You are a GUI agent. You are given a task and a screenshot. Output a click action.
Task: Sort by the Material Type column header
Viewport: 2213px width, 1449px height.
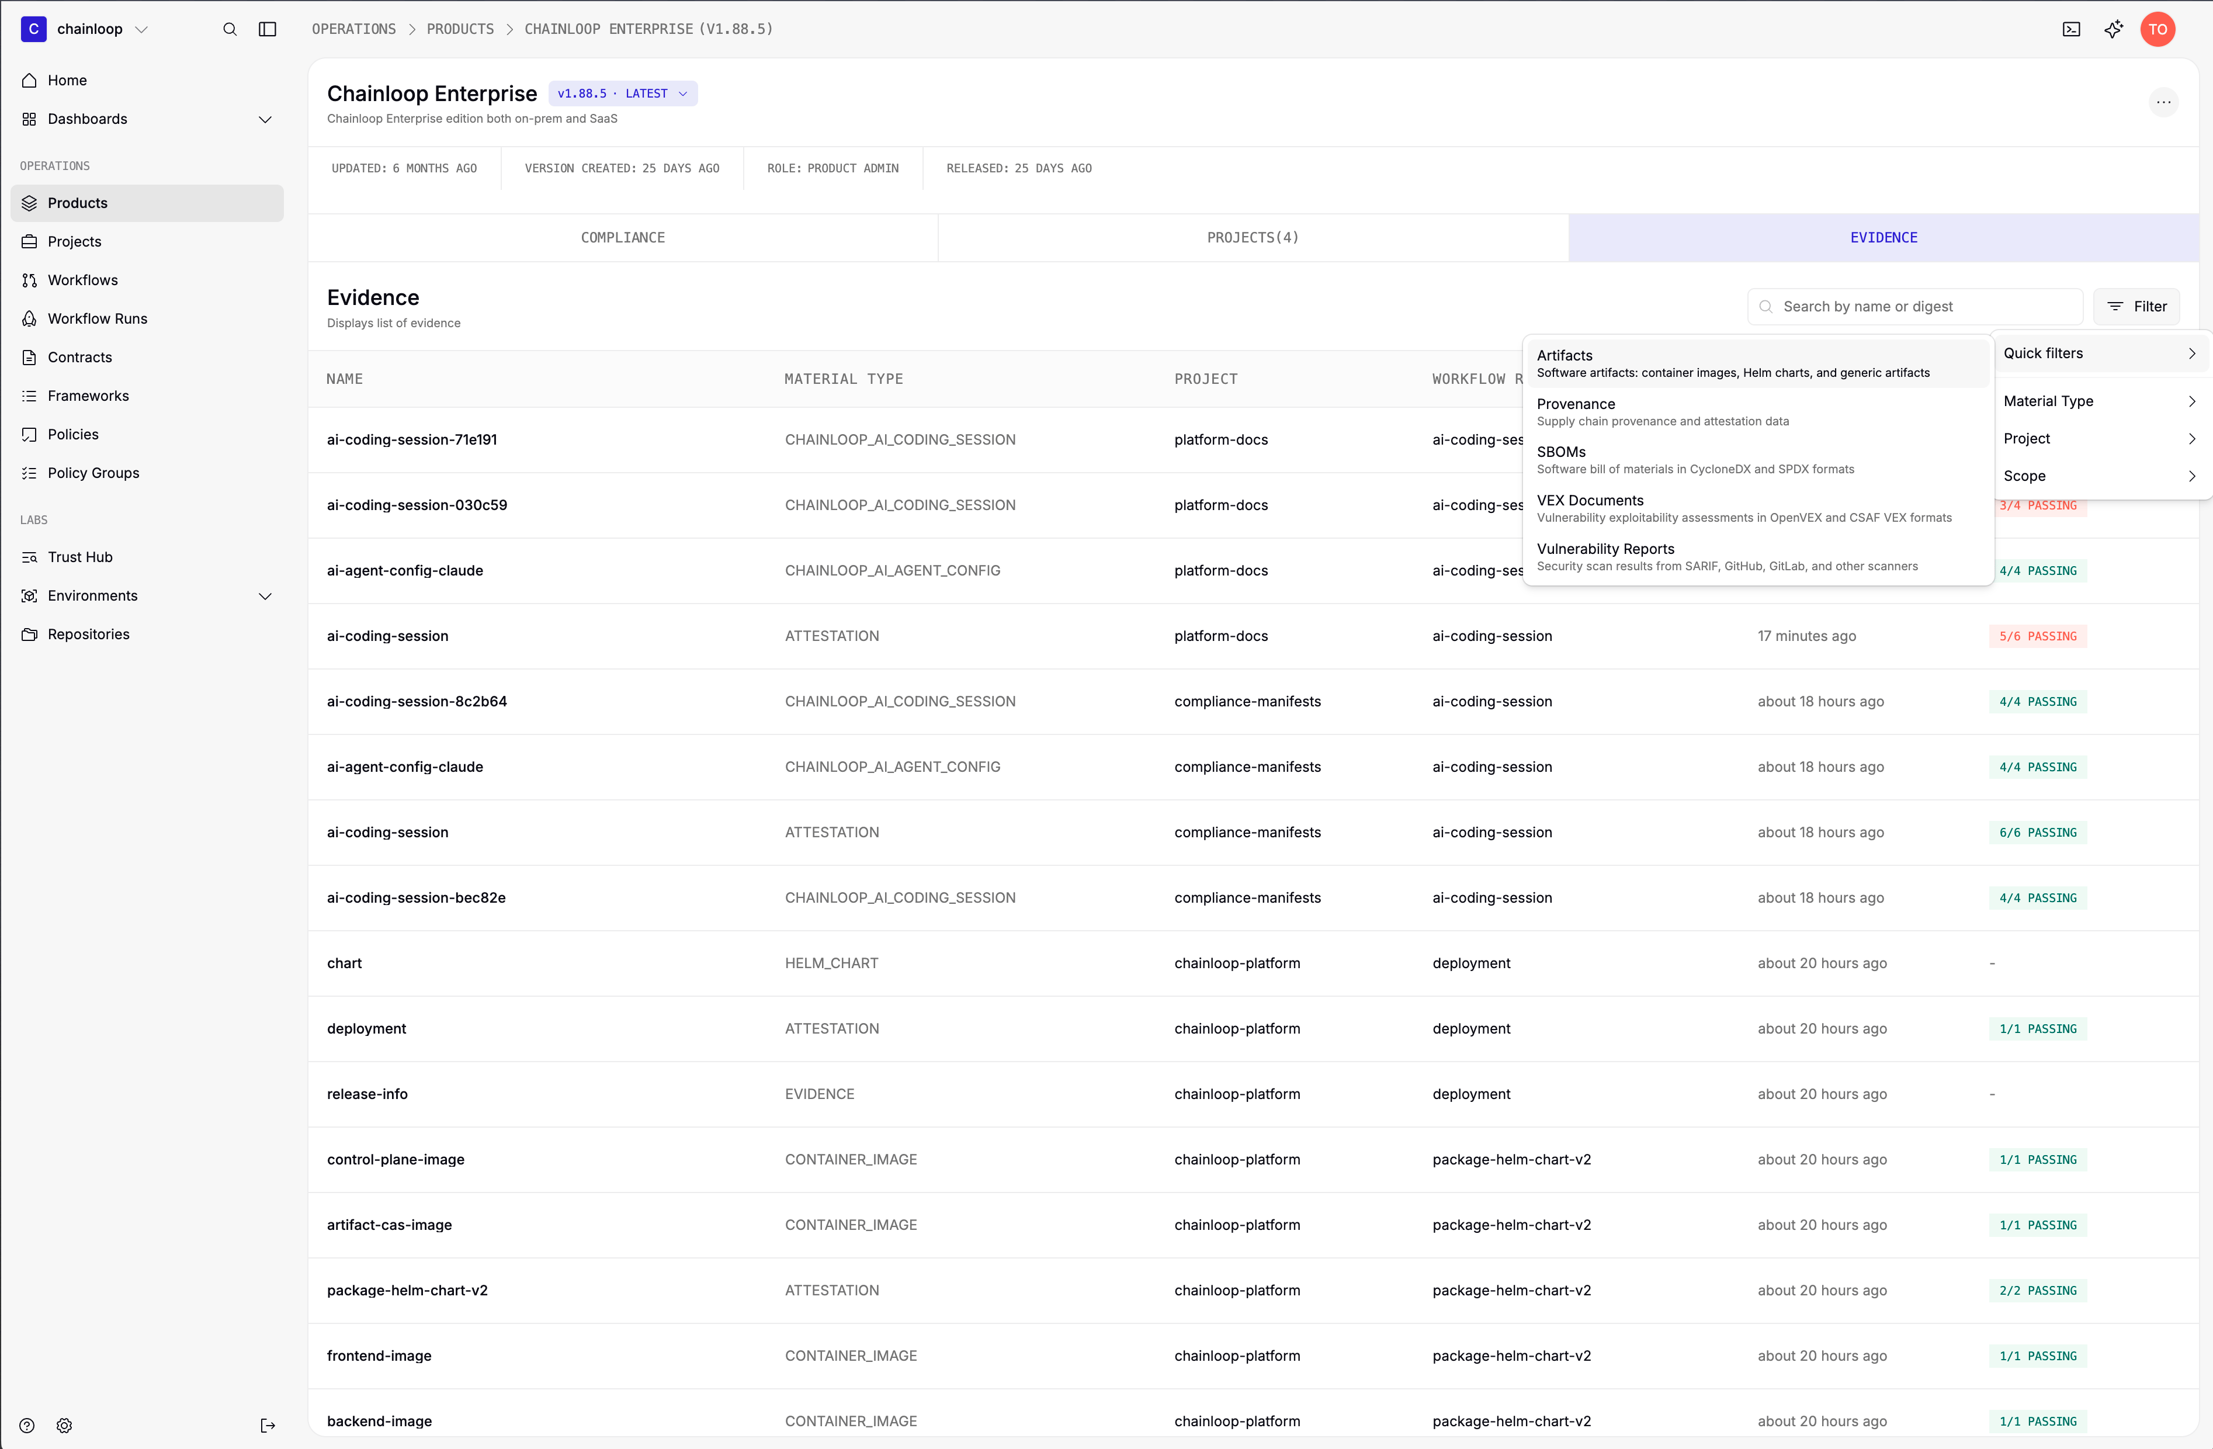click(x=844, y=379)
